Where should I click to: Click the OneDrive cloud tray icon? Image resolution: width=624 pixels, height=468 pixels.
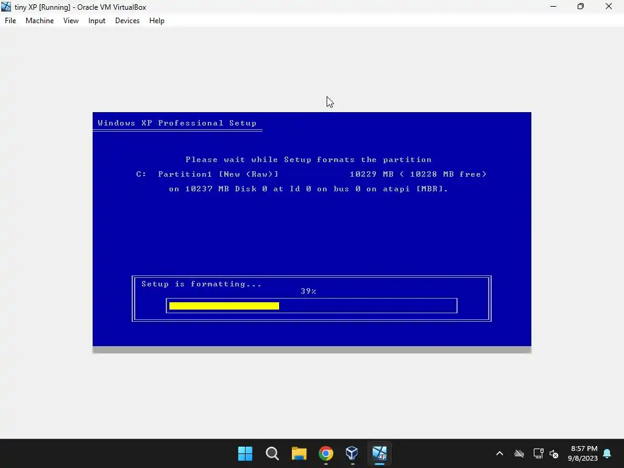[x=519, y=453]
